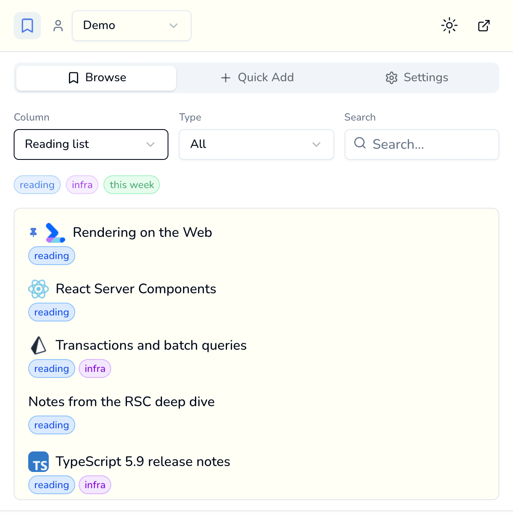Open React Server Components bookmark
This screenshot has width=513, height=513.
(136, 289)
